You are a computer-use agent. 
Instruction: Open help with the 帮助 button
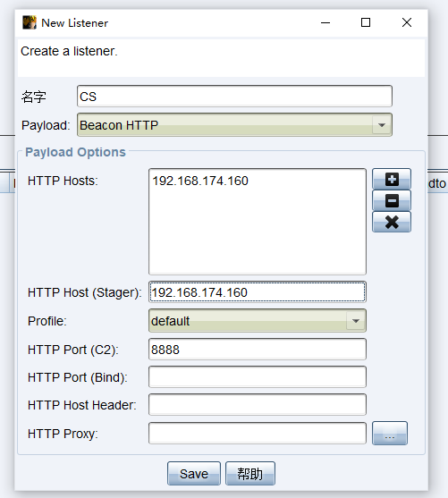250,474
